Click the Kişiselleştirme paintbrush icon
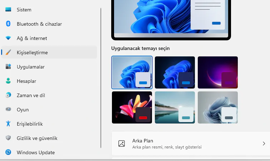 point(8,52)
